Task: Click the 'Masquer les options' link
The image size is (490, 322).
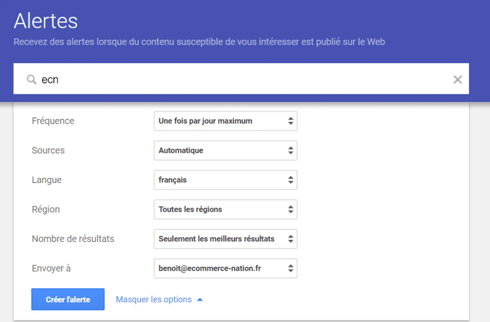Action: tap(154, 299)
